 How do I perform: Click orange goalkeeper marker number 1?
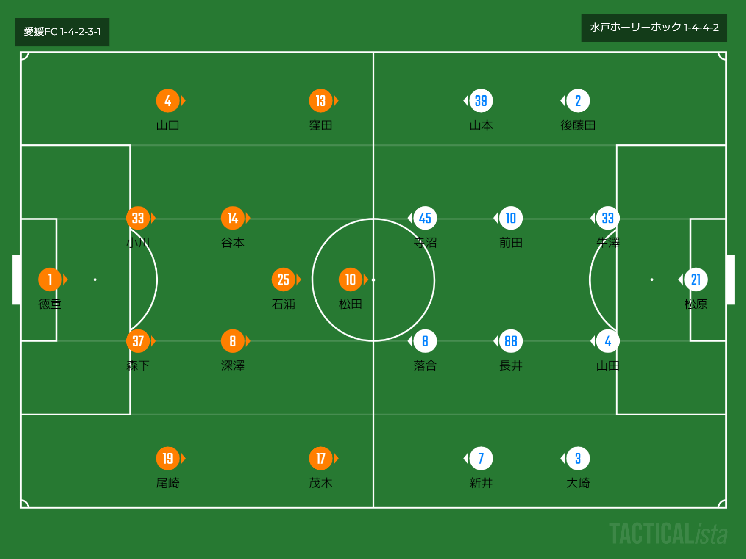coord(50,279)
